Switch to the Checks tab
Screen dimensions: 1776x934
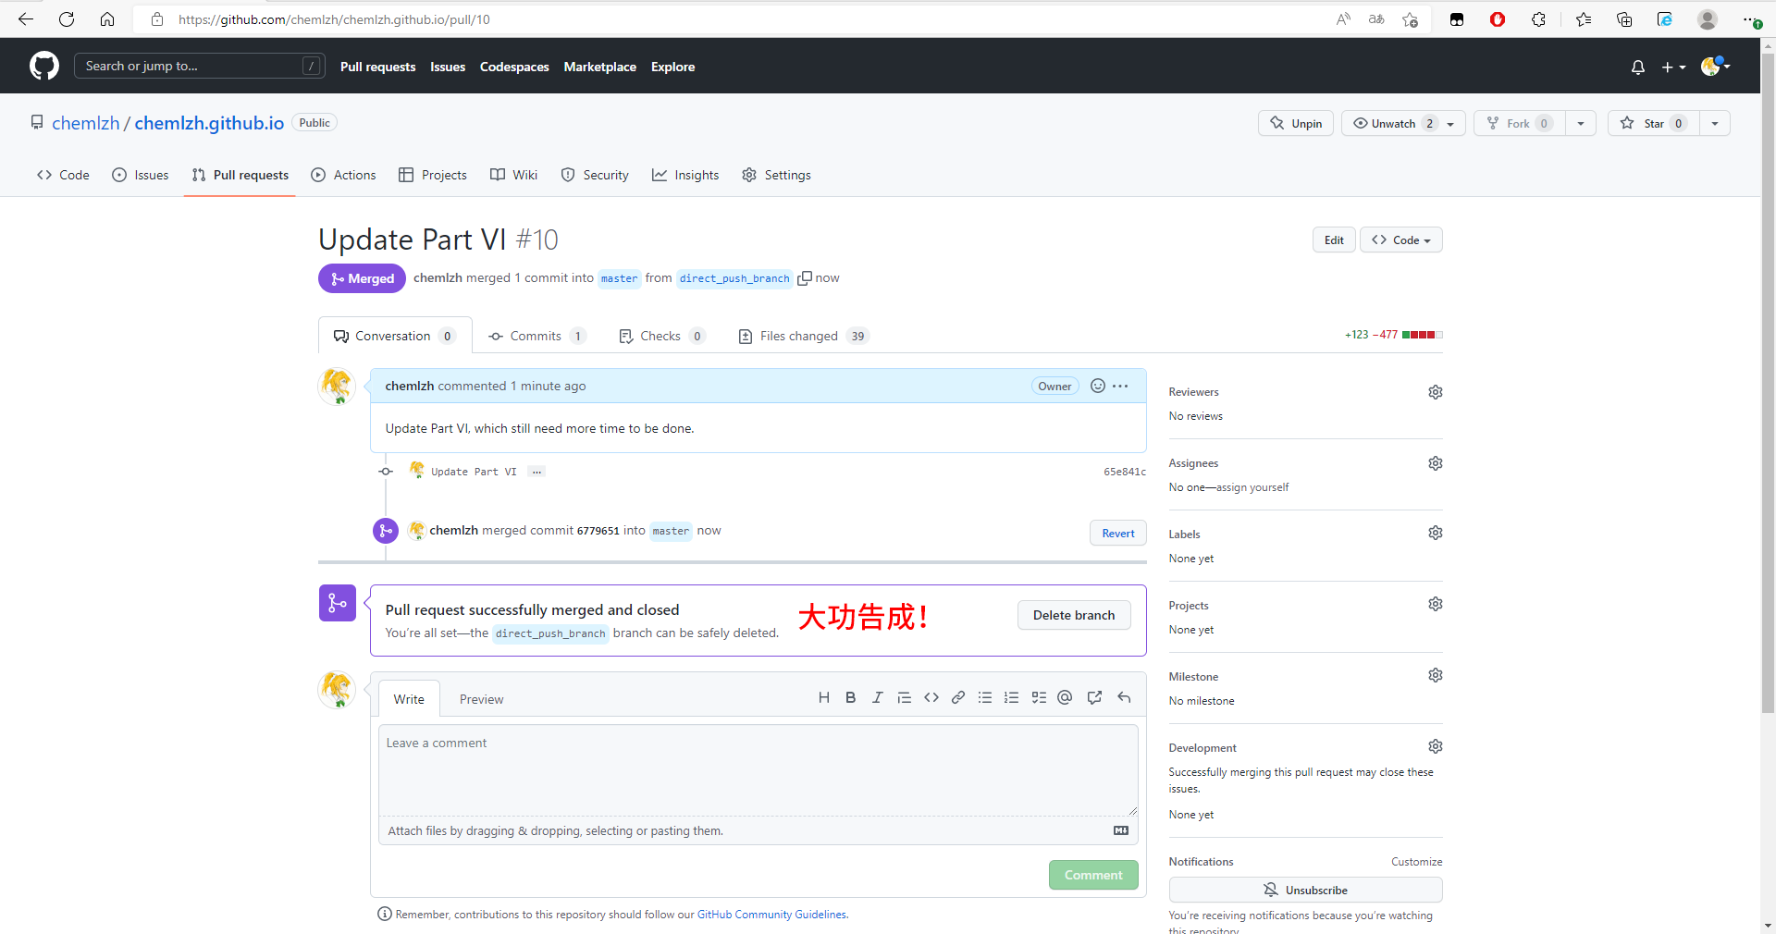(x=661, y=336)
